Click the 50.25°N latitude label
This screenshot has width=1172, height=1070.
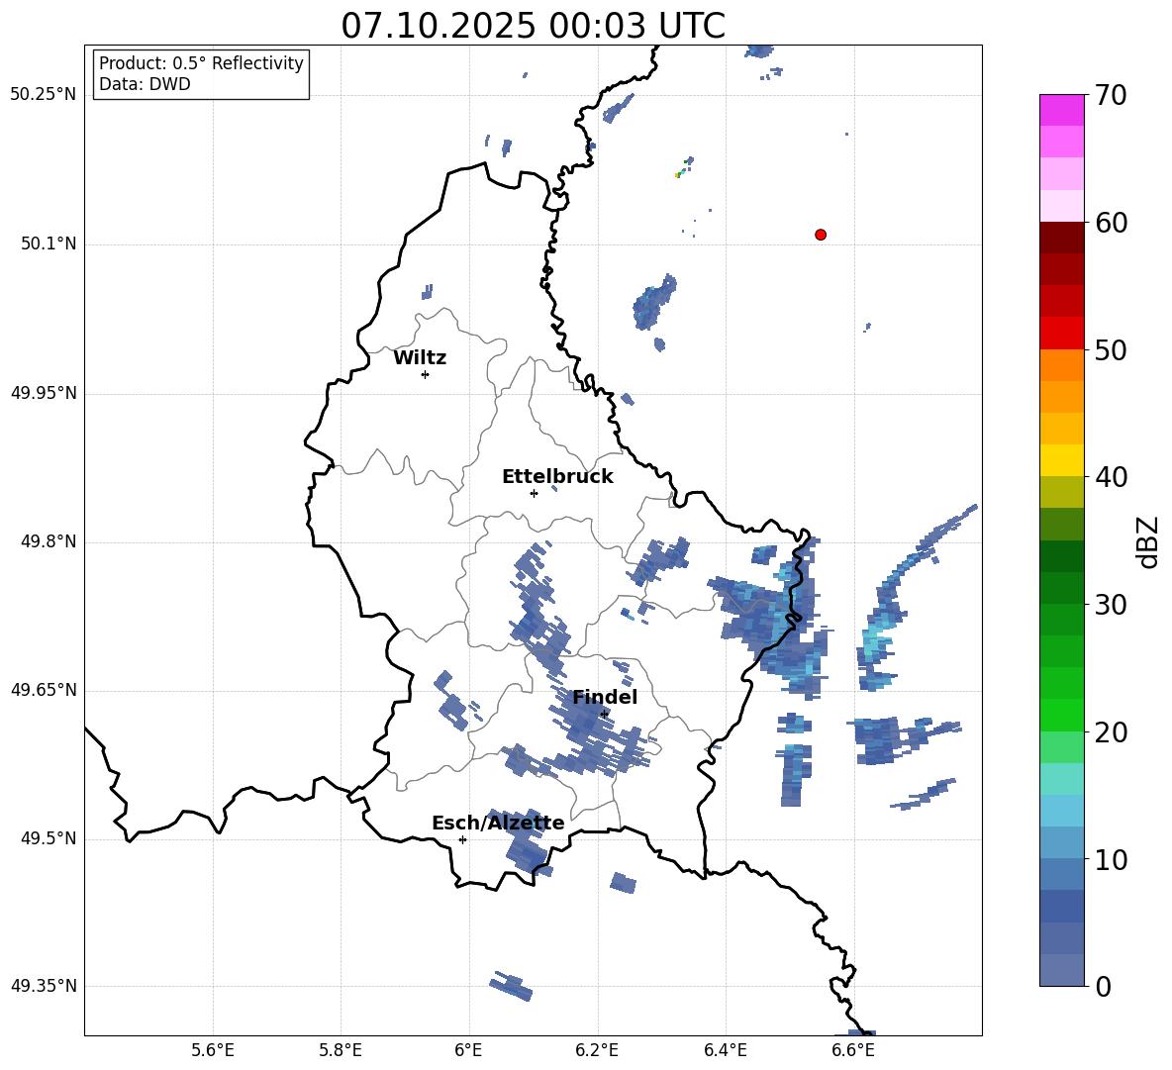(44, 95)
